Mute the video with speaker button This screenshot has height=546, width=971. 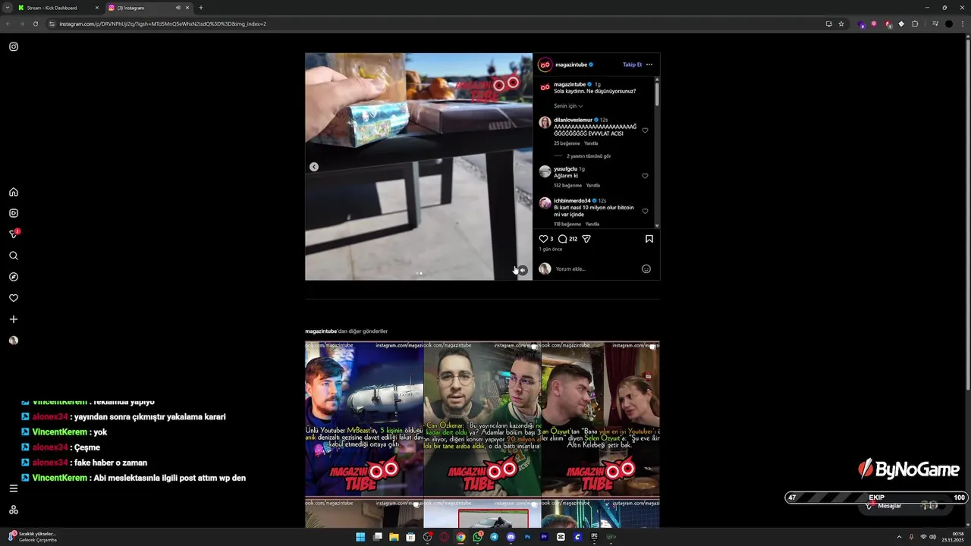point(522,270)
